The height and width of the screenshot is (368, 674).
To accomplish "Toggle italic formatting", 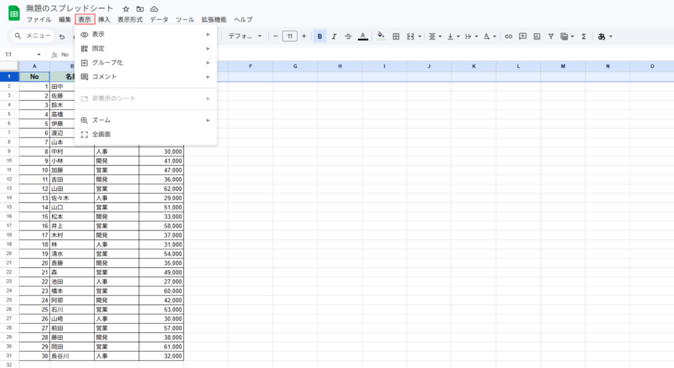I will tap(334, 36).
